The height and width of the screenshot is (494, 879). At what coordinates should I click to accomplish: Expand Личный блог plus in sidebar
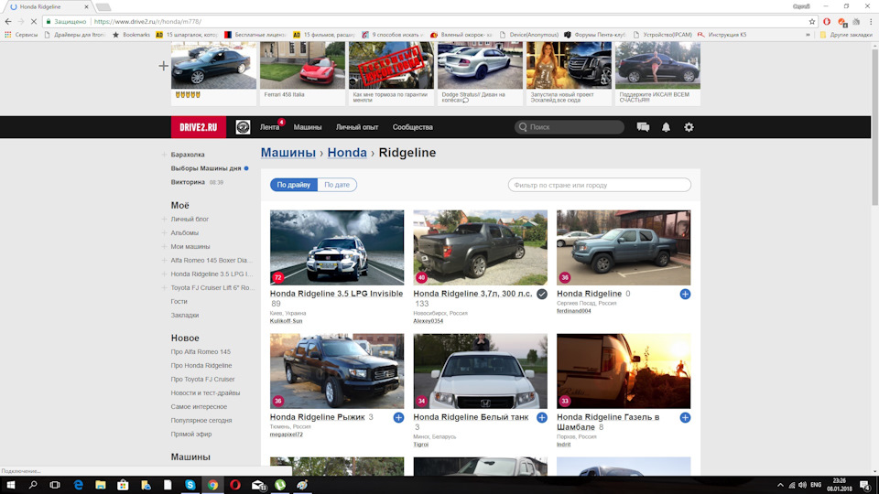tap(164, 219)
